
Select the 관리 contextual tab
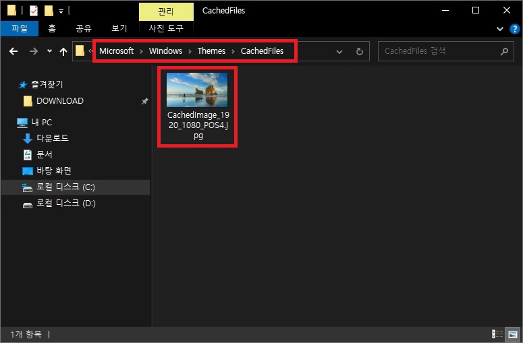point(166,11)
